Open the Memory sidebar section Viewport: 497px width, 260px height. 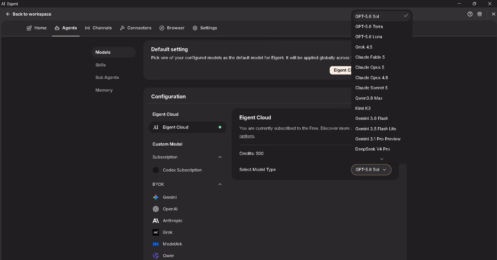click(114, 90)
